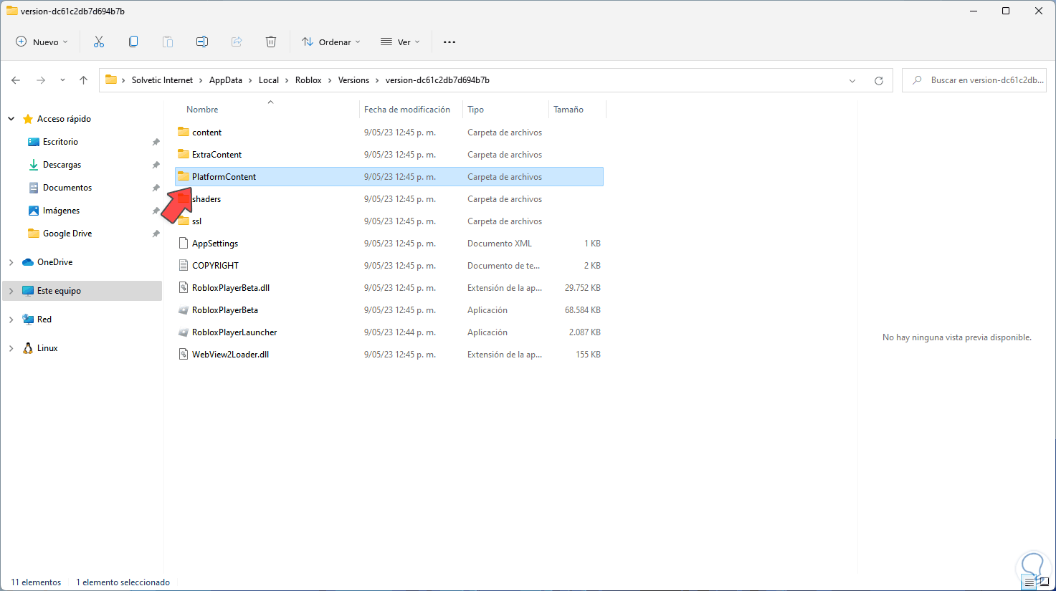Select Escritorio in quick access

[x=60, y=142]
